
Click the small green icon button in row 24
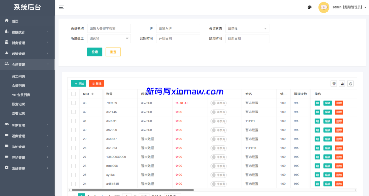[x=317, y=184]
